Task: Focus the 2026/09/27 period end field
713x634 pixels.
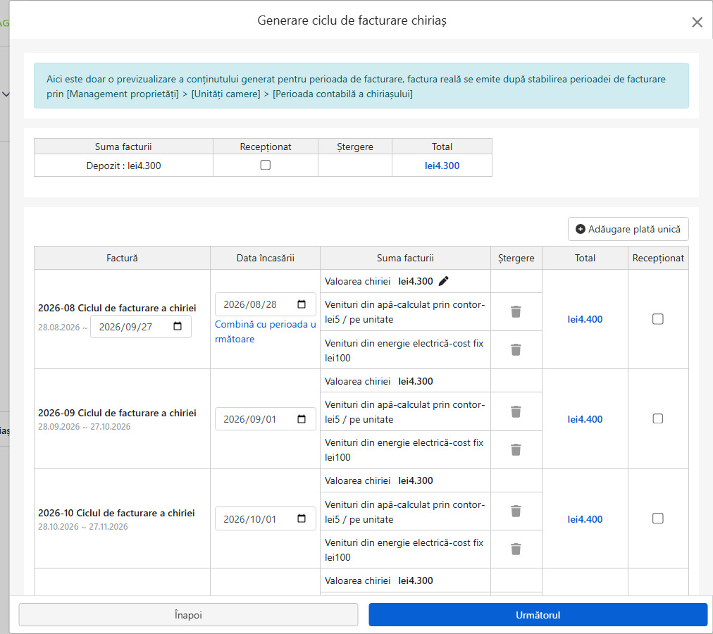Action: (x=140, y=327)
